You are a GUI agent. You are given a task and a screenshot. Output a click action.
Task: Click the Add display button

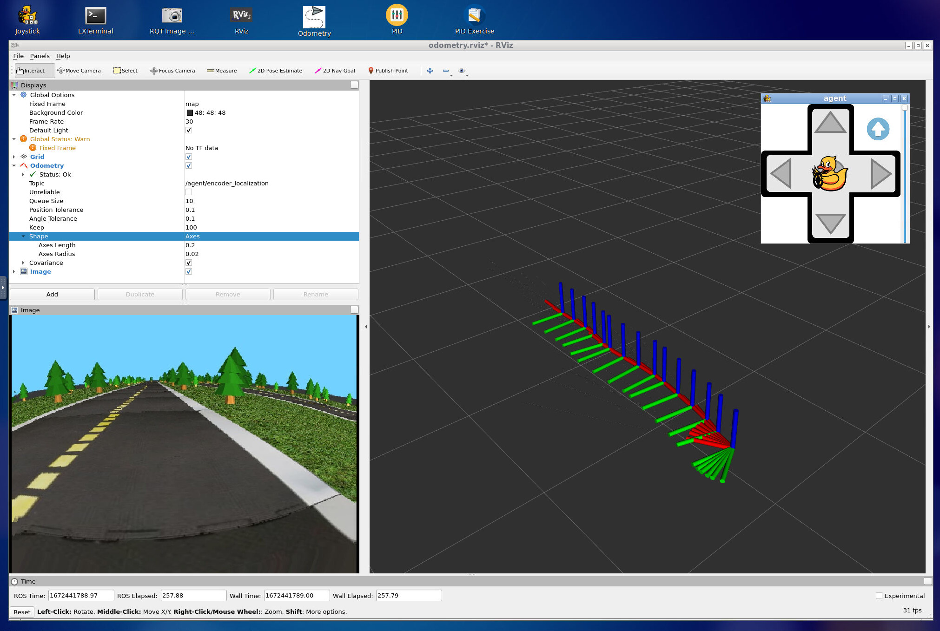pos(52,294)
